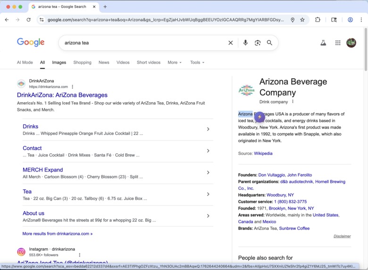368x270 pixels.
Task: Open Woodbury, NY headquarters link
Action: coord(280,195)
